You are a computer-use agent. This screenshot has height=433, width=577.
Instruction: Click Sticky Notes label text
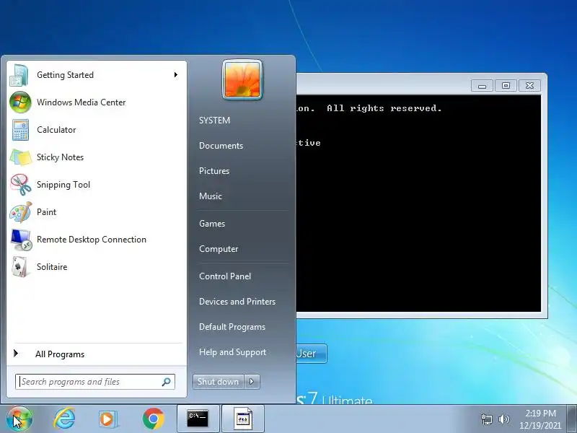[61, 157]
